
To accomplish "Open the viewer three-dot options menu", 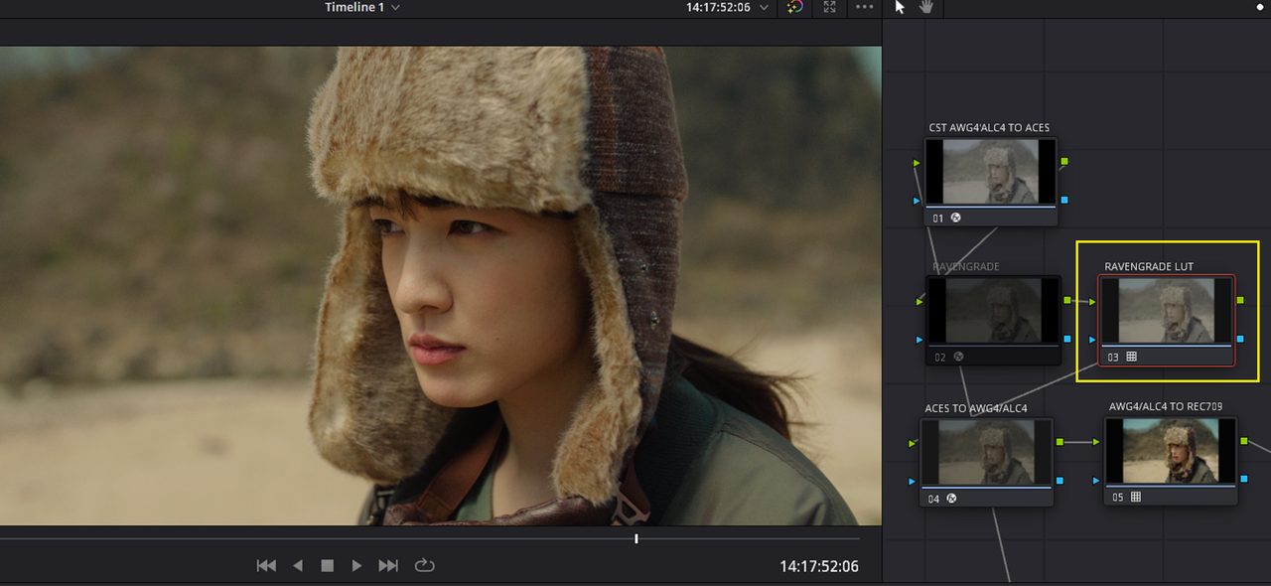I will [865, 7].
